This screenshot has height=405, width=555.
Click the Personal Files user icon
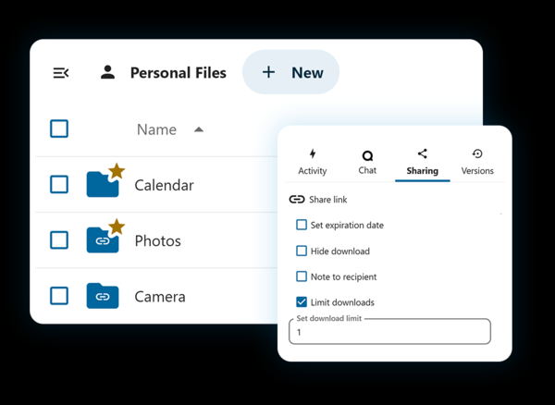[108, 72]
